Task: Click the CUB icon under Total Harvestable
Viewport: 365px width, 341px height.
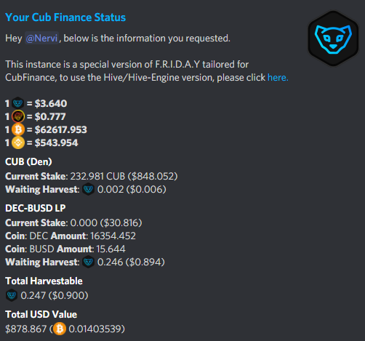Action: coord(12,295)
